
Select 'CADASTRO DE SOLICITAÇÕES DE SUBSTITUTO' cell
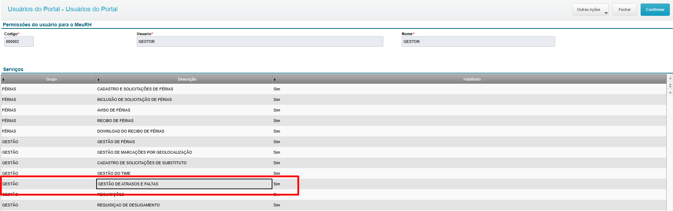click(184, 163)
